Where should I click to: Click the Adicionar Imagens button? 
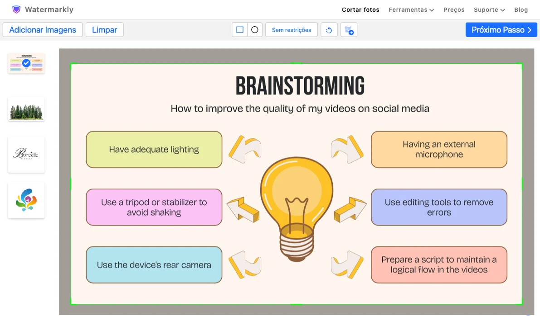point(43,30)
